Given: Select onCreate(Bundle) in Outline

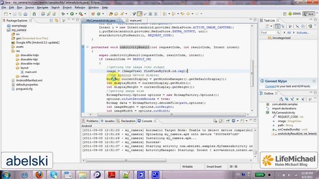Looking at the screenshot, I should pyautogui.click(x=290, y=129).
